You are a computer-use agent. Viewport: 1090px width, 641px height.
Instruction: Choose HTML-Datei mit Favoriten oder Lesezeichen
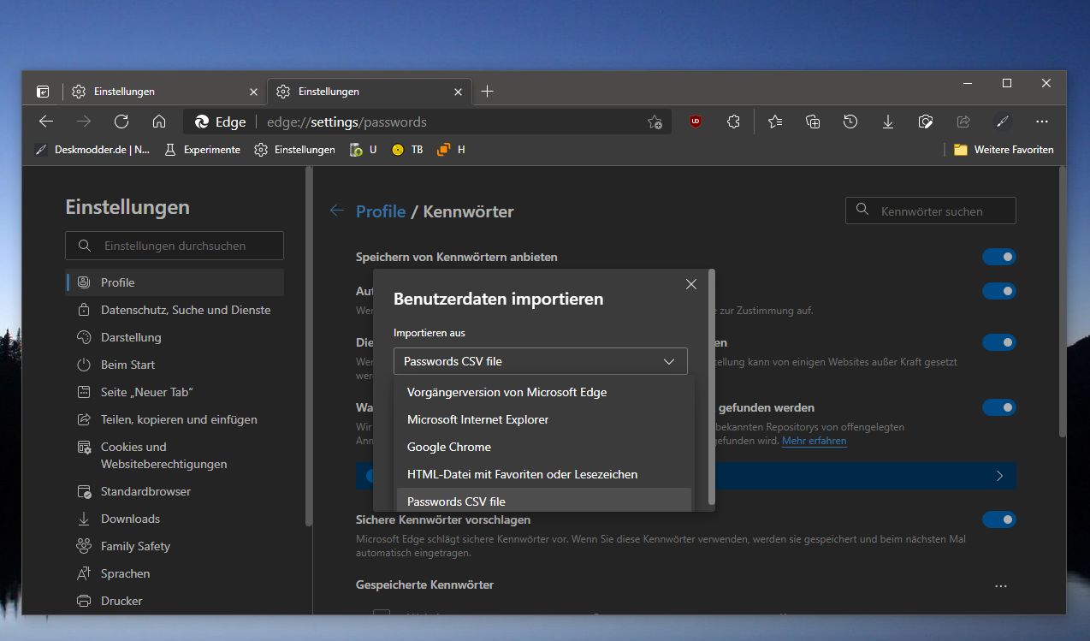(544, 474)
